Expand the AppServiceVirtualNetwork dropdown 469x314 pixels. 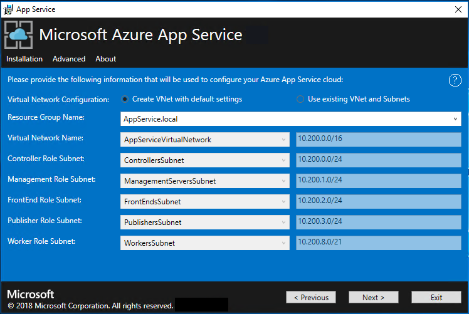click(283, 140)
